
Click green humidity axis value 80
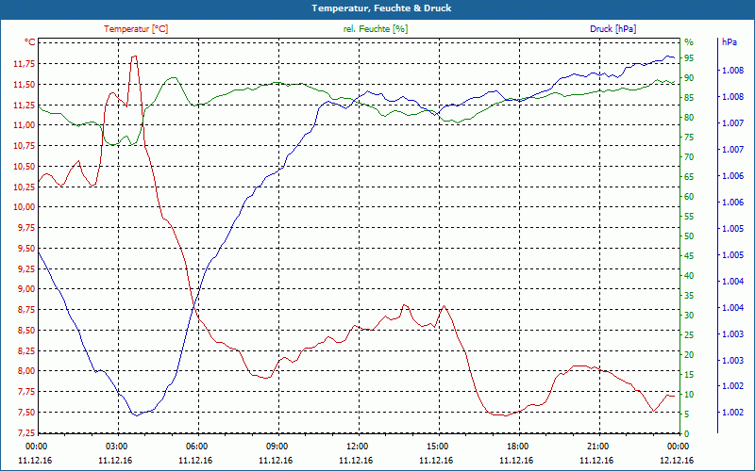pyautogui.click(x=689, y=117)
